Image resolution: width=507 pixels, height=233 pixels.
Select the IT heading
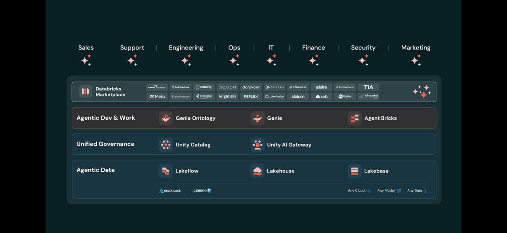coord(271,47)
